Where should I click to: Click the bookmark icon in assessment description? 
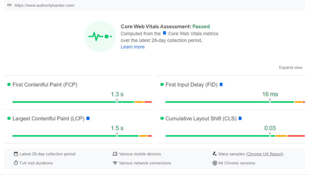tap(164, 33)
